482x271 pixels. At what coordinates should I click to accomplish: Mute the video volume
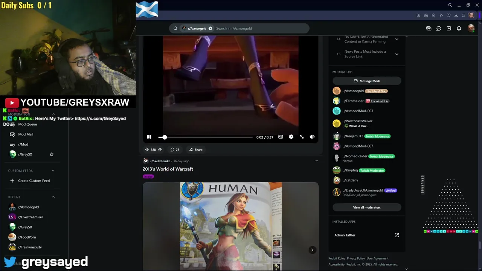(312, 137)
